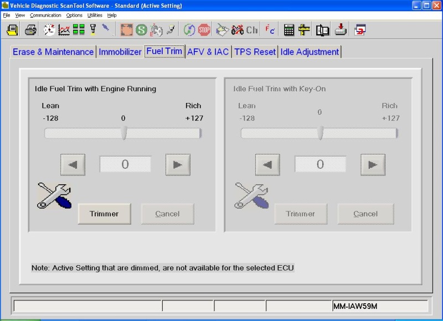
Task: Open the Communication menu
Action: 45,15
